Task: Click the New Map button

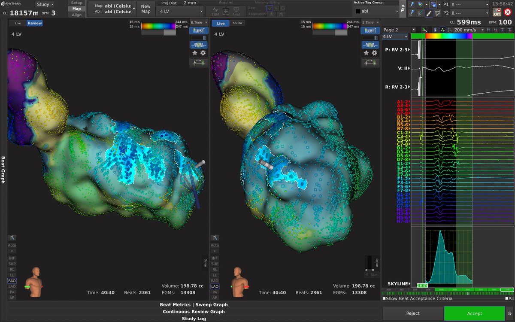Action: (146, 9)
